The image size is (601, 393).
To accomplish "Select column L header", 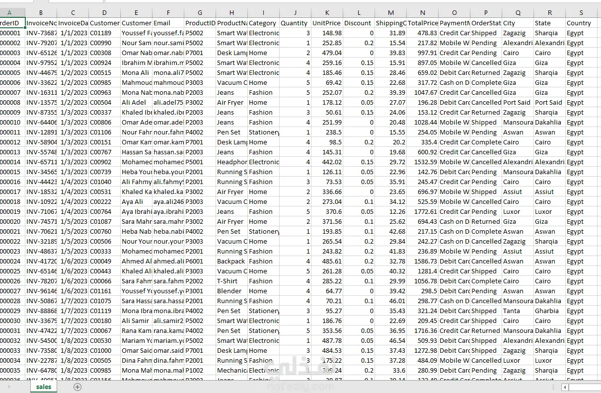I will 359,12.
